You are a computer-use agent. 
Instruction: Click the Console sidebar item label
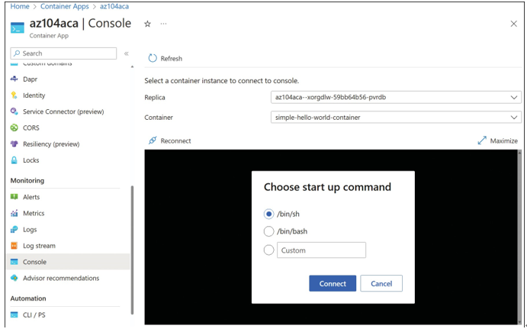pyautogui.click(x=34, y=262)
